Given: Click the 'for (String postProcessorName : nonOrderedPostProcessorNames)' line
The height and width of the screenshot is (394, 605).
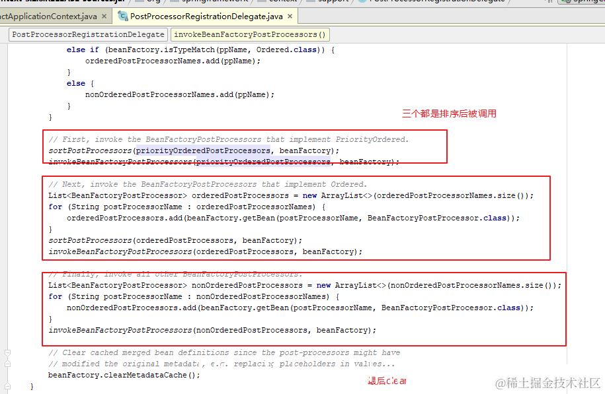Looking at the screenshot, I should tap(194, 296).
